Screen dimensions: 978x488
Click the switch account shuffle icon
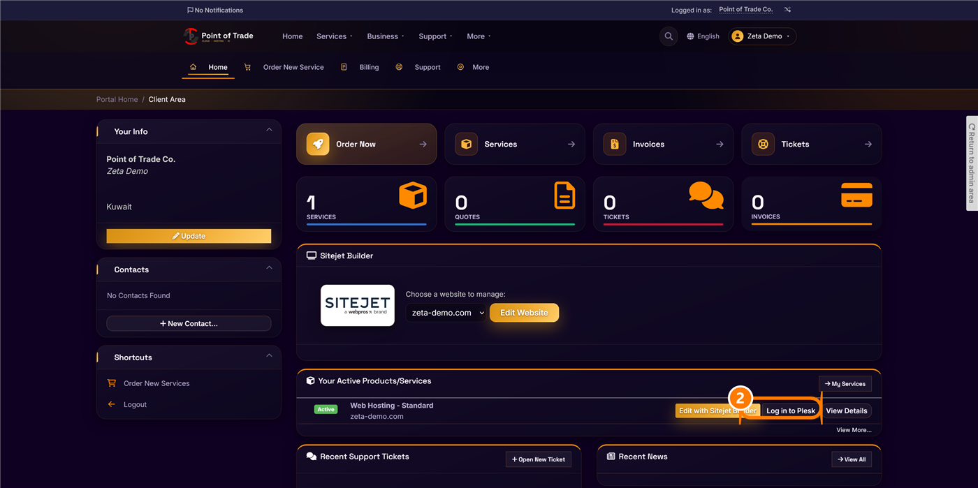click(787, 10)
